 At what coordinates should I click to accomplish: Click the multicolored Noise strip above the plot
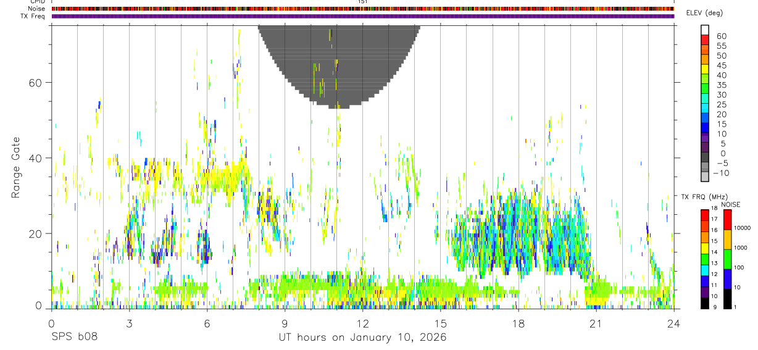[362, 9]
